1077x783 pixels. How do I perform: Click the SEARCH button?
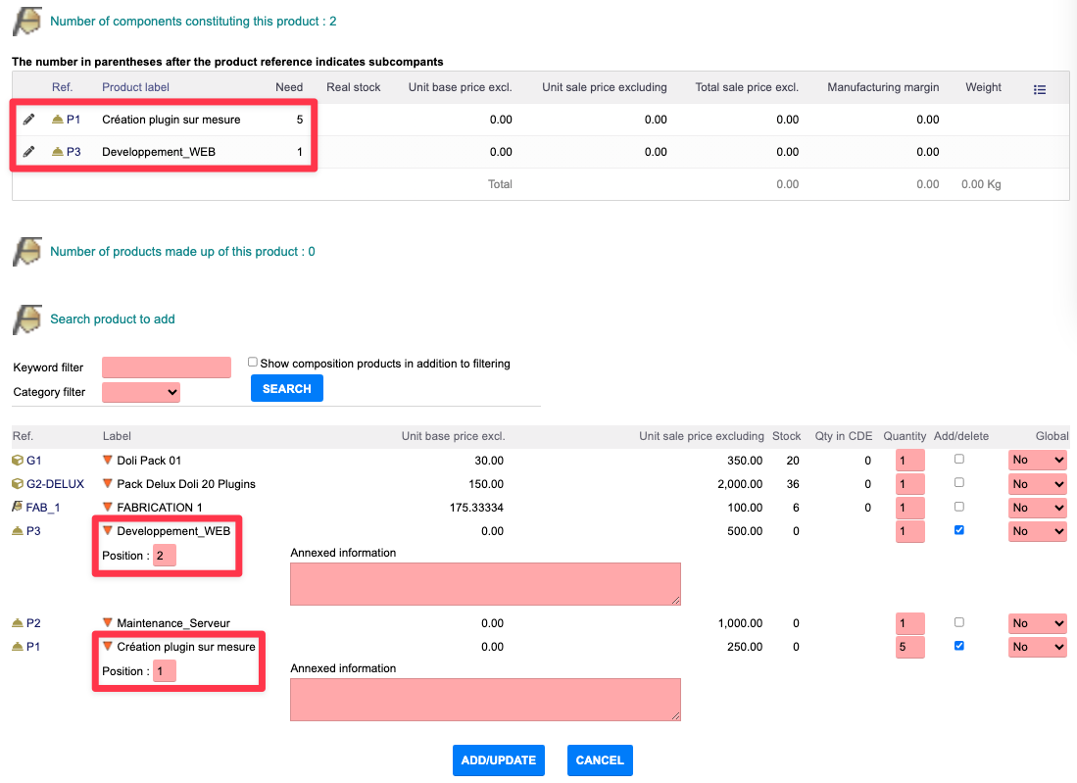click(286, 389)
